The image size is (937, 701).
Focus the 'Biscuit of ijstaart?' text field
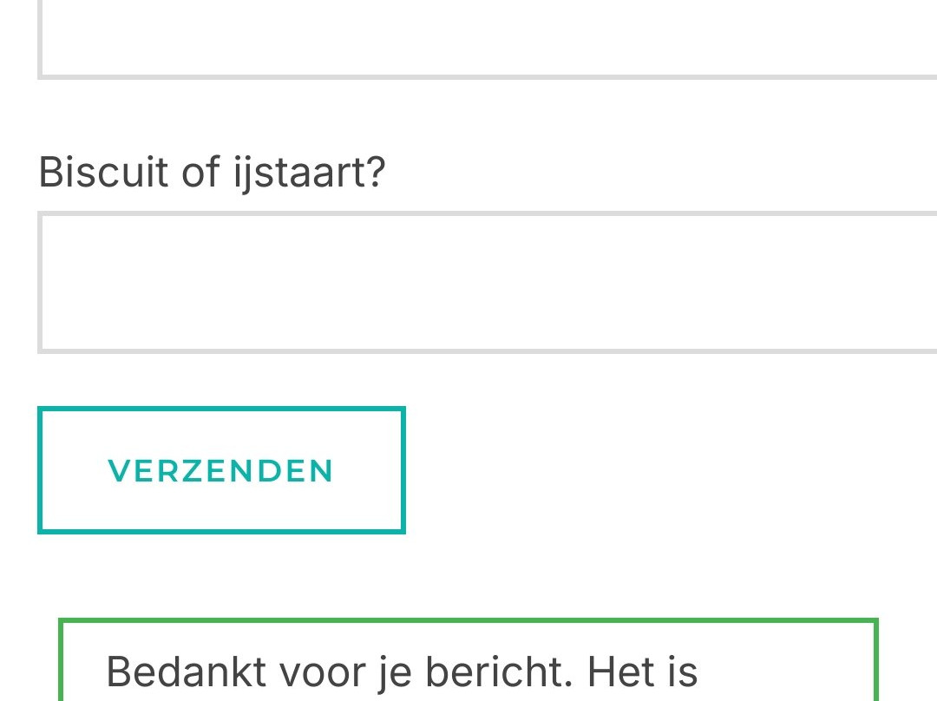point(486,283)
